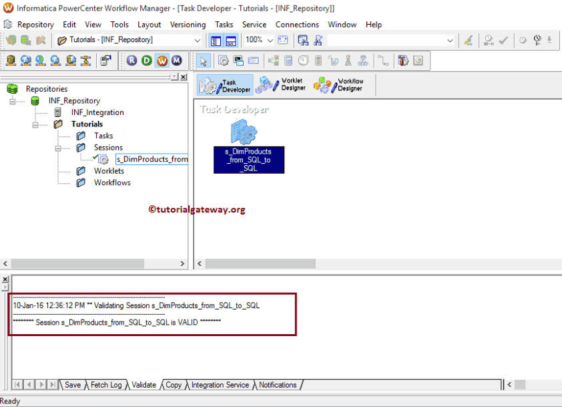Collapse the Sessions folder node
This screenshot has height=407, width=562.
click(58, 148)
